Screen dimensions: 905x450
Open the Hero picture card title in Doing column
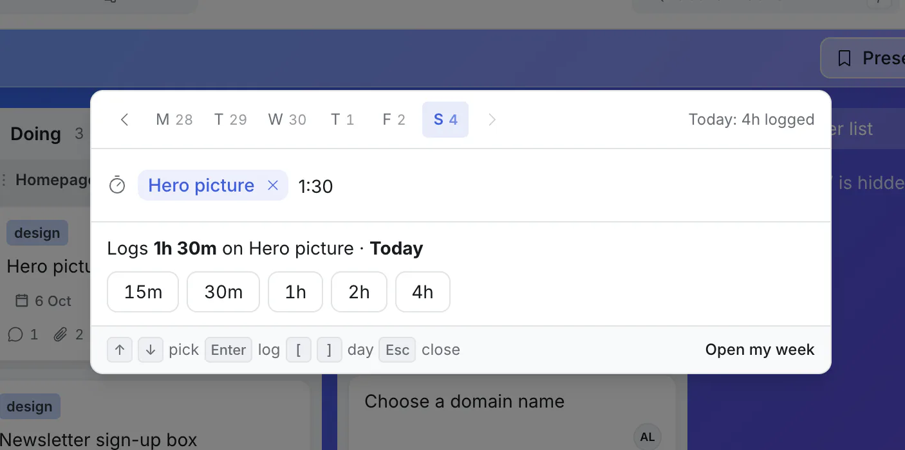[48, 266]
